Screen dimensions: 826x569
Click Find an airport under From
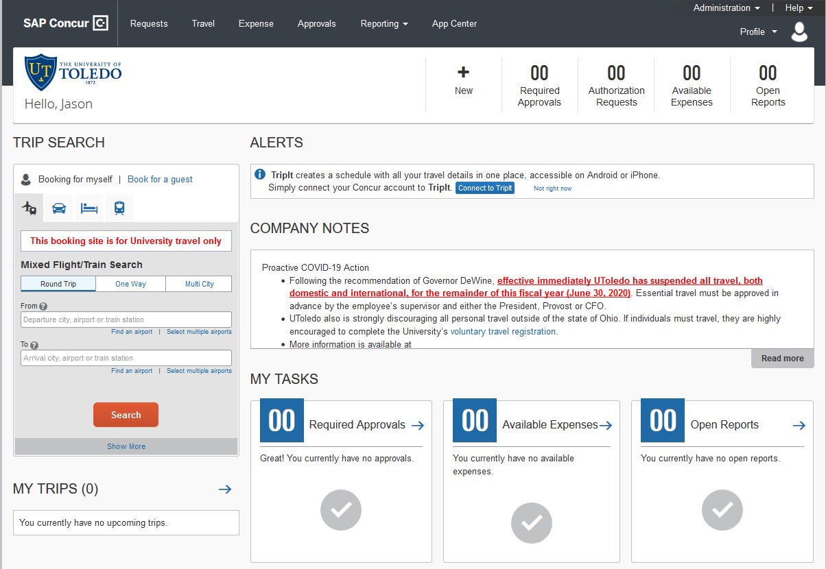[x=132, y=332]
